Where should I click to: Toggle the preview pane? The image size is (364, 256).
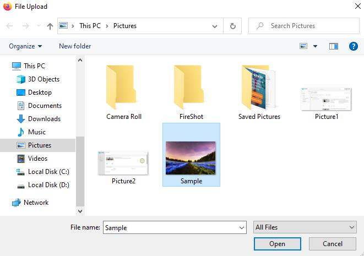pos(334,46)
